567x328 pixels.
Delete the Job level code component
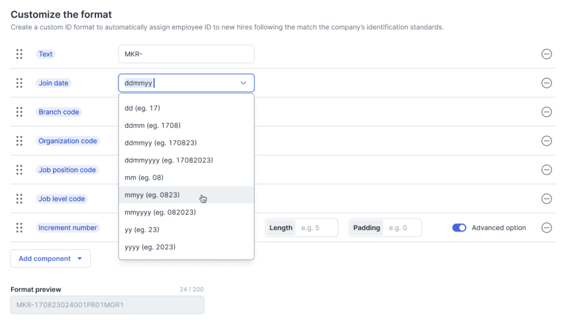pyautogui.click(x=546, y=199)
